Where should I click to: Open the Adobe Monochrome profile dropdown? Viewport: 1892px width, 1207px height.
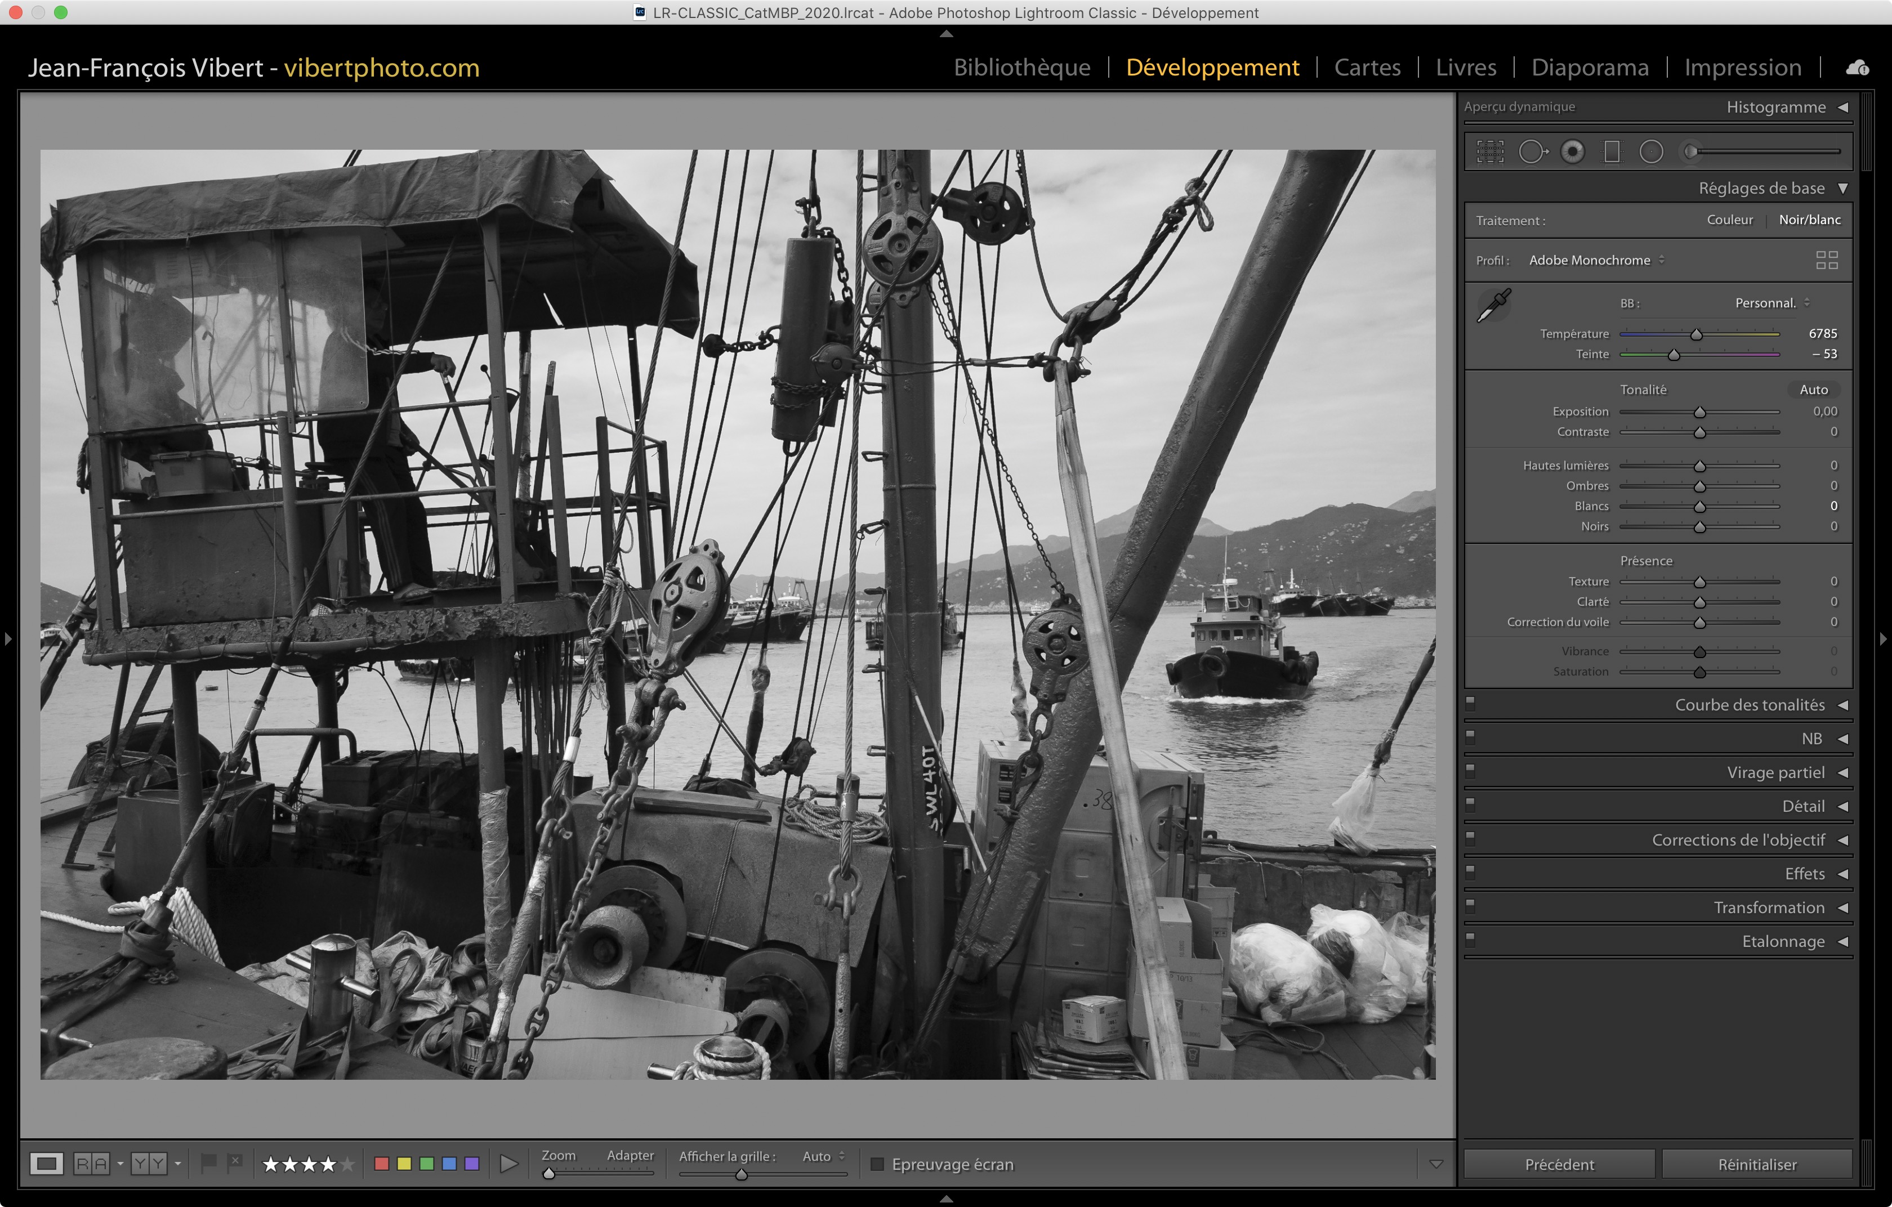point(1596,260)
